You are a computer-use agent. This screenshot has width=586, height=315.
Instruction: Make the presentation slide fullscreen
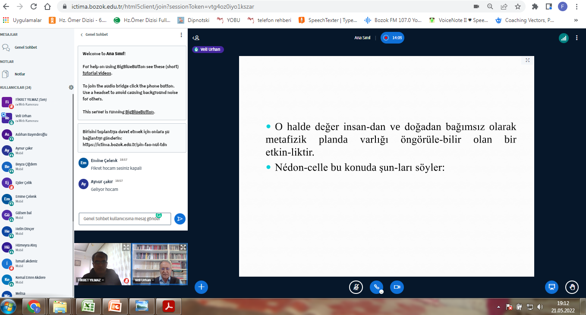527,60
